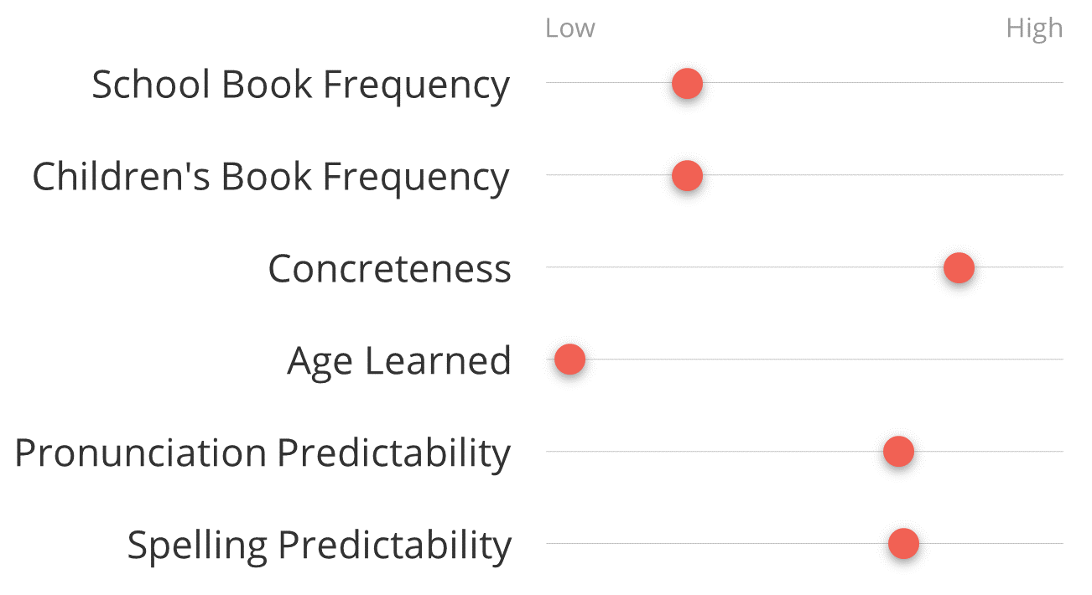
Task: Click the Age Learned slider dot
Action: (569, 360)
